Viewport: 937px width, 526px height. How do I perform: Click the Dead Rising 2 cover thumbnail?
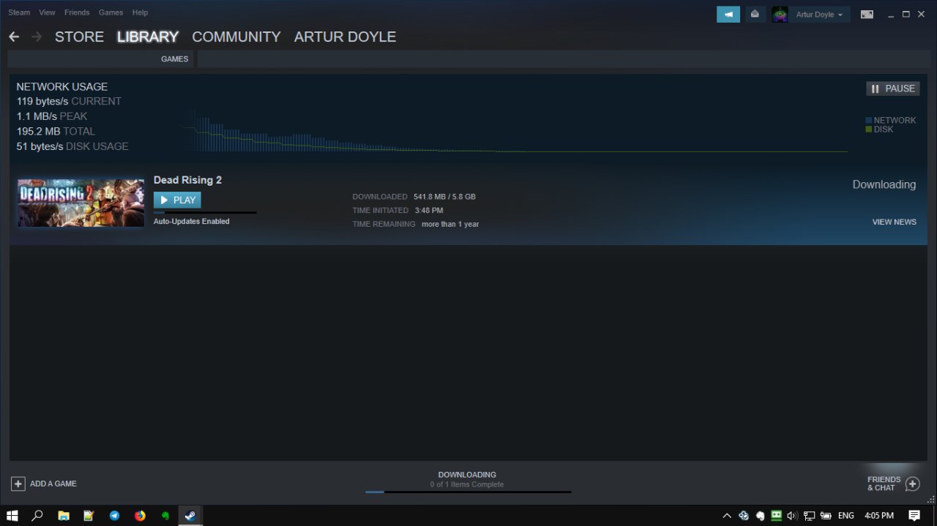tap(81, 203)
